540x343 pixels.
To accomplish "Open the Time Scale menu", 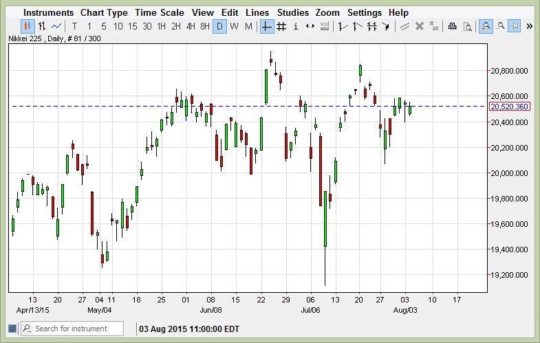I will (x=159, y=12).
